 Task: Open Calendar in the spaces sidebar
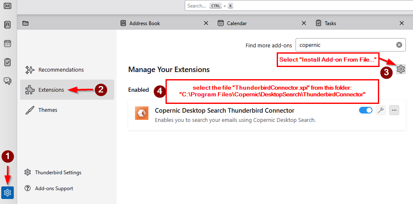tap(8, 44)
